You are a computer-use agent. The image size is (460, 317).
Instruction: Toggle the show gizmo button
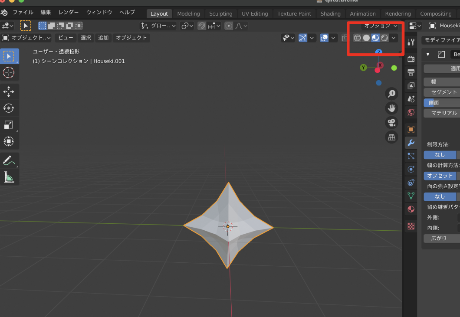point(303,38)
